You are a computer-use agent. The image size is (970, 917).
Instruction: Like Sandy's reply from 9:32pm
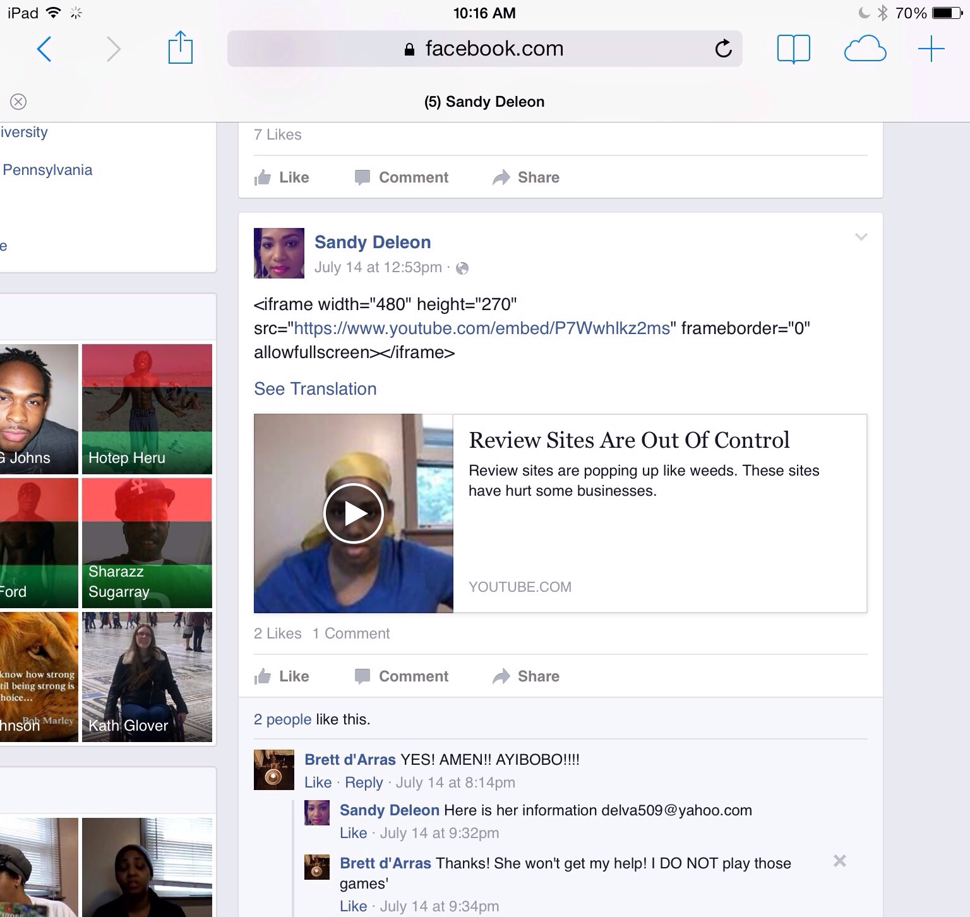(x=353, y=833)
